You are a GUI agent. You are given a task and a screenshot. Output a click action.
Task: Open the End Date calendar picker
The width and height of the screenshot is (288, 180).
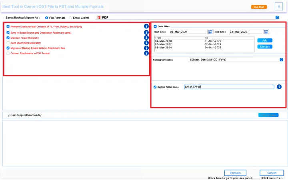pos(266,32)
